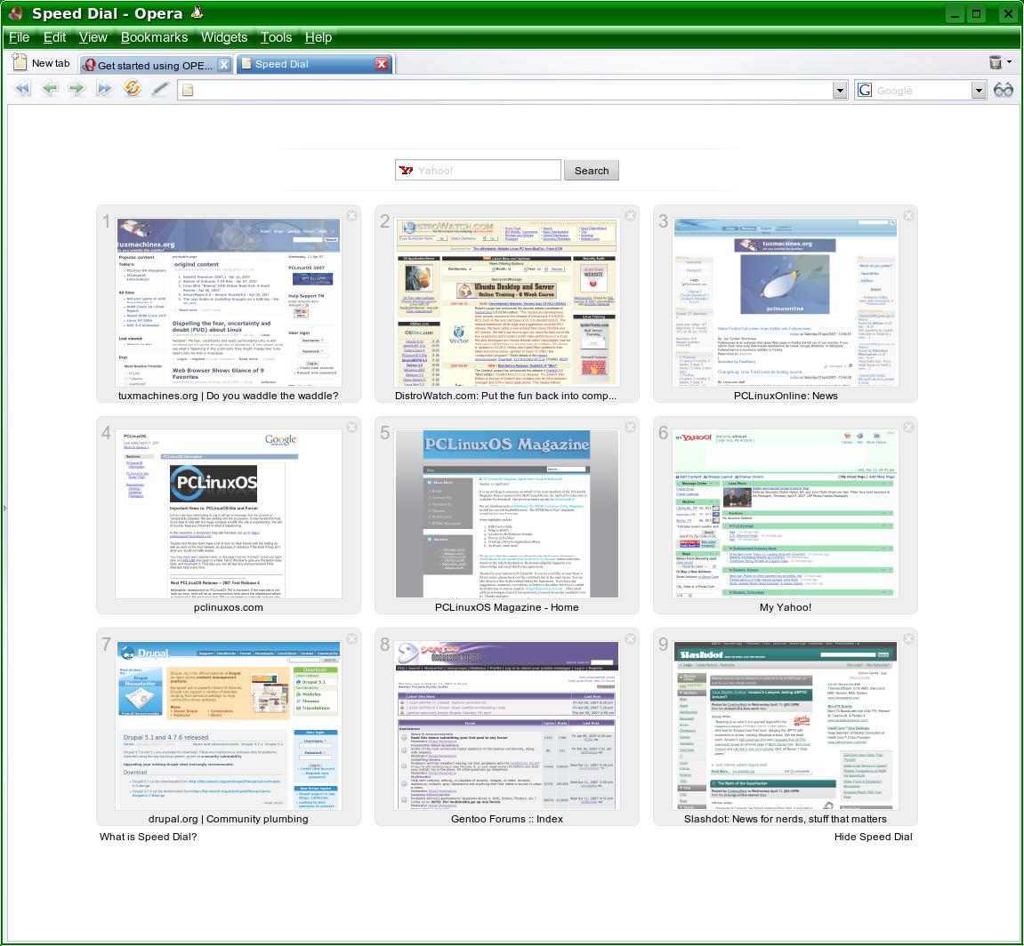Image resolution: width=1024 pixels, height=946 pixels.
Task: Open the Edit menu
Action: pos(54,37)
